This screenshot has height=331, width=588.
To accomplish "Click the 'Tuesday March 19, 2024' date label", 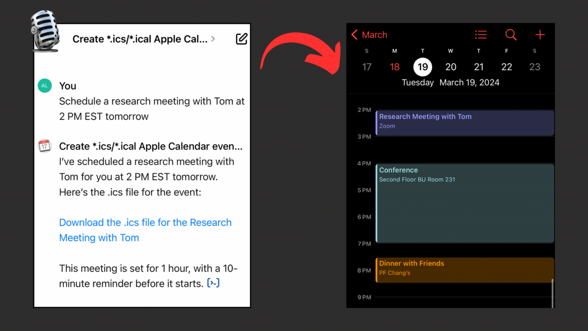I will 451,82.
